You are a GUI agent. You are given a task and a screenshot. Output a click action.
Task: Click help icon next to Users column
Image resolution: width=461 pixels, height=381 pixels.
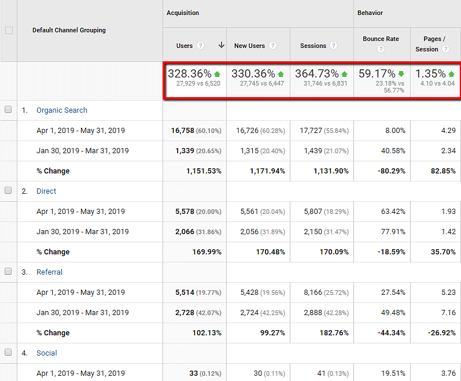[201, 46]
